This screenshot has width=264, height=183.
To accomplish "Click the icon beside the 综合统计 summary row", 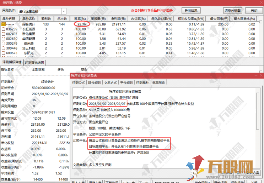I will pos(3,24).
